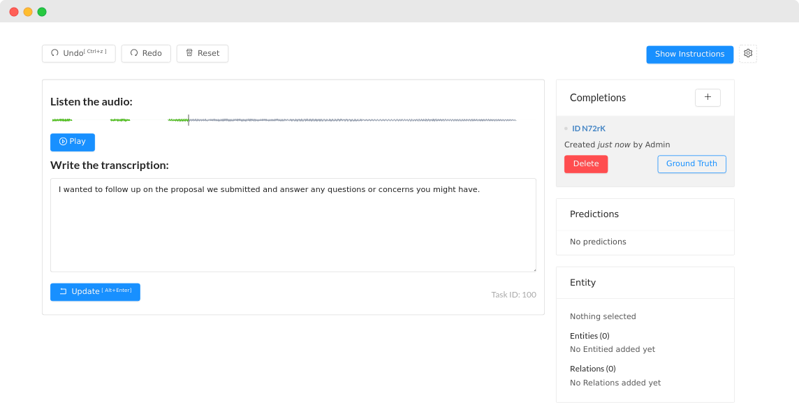
Task: Toggle Ground Truth for this completion
Action: [691, 164]
